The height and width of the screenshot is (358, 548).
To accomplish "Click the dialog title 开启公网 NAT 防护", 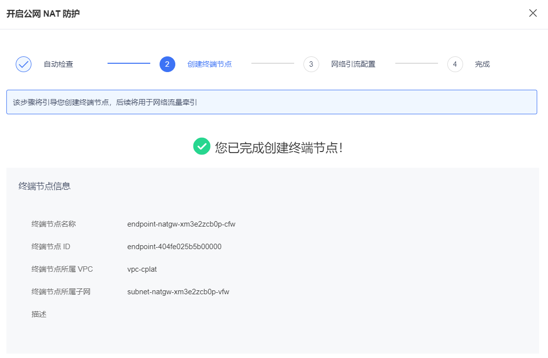I will click(43, 14).
